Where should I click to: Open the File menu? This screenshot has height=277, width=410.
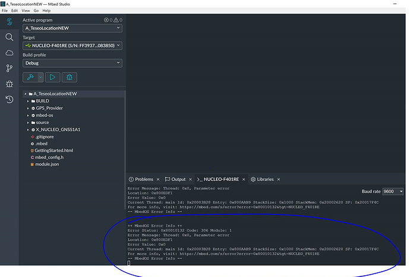tap(5, 11)
